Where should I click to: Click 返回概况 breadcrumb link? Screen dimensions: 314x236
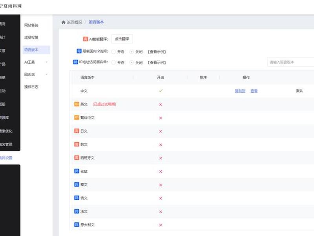[x=74, y=22]
